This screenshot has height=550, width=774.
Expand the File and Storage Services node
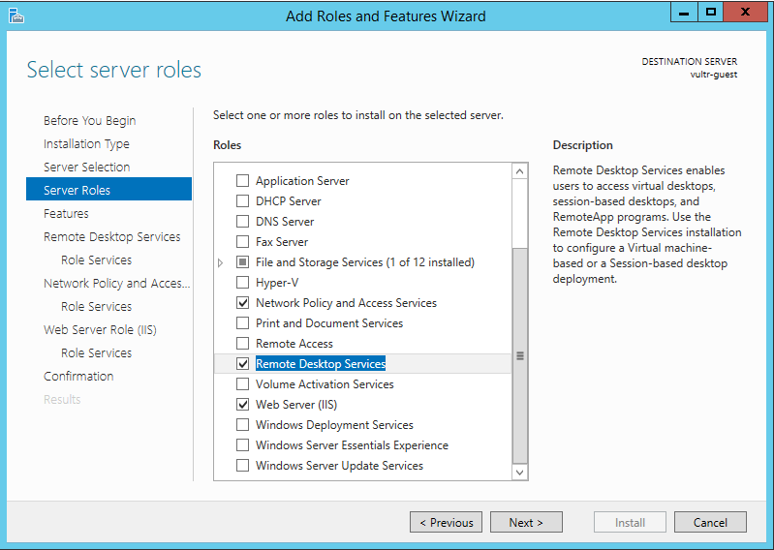point(221,263)
